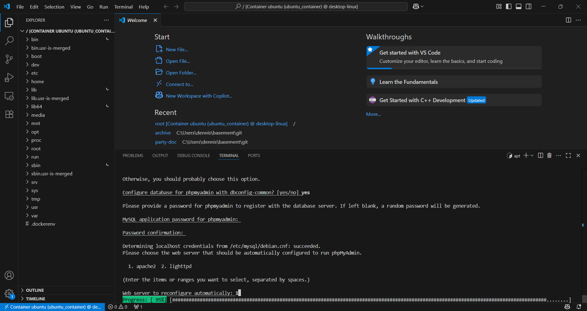Split the terminal
This screenshot has height=311, width=587.
coord(540,155)
